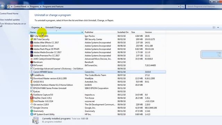This screenshot has width=222, height=125.
Task: Click the EPSON PX660 Series Printer icon
Action: coord(32,88)
